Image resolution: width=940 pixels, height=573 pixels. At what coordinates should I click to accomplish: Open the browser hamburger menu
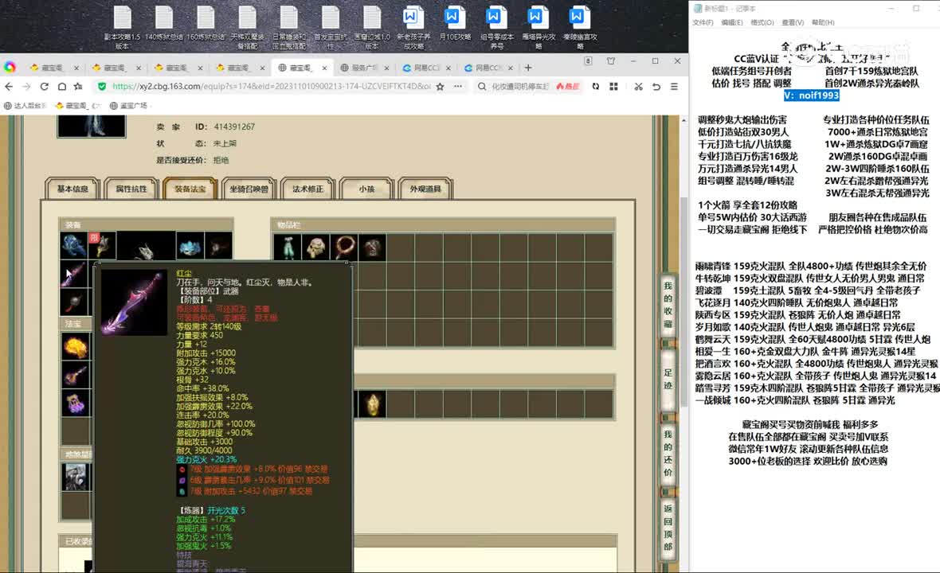point(675,86)
